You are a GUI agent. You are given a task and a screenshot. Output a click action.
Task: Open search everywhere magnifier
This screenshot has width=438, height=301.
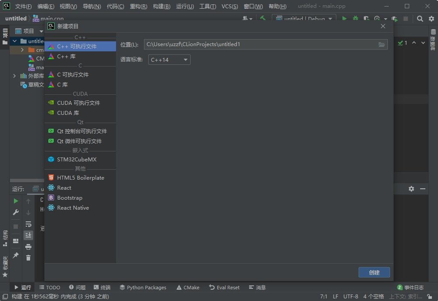(420, 19)
